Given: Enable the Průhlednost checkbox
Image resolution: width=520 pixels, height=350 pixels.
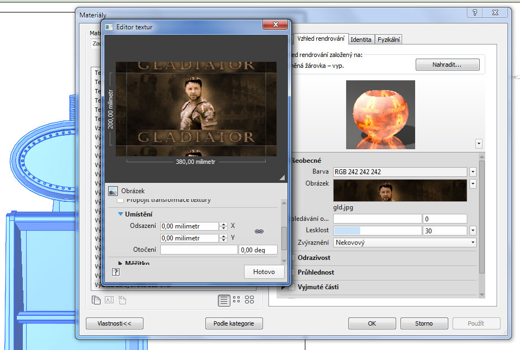Looking at the screenshot, I should point(292,272).
